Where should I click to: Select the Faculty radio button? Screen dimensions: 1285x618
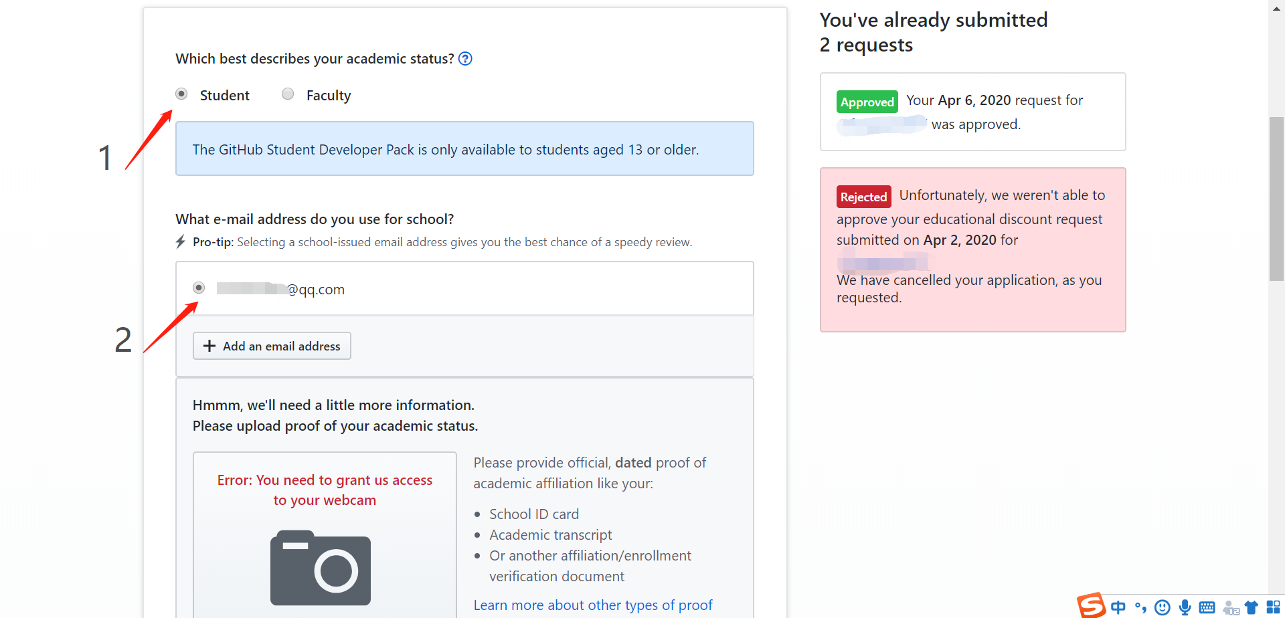coord(288,94)
